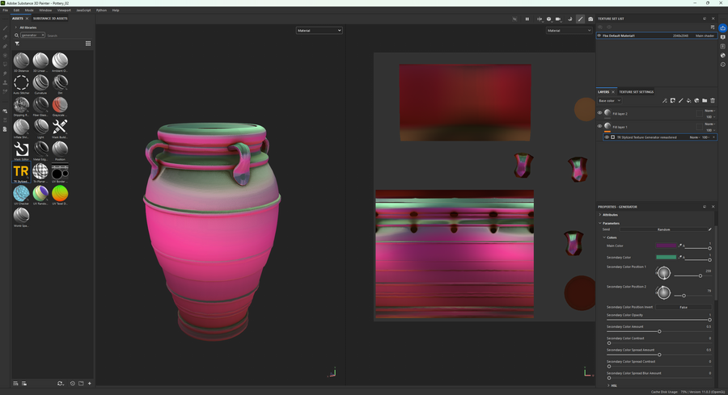Click the Random seed button
Viewport: 728px width, 395px height.
coord(663,229)
